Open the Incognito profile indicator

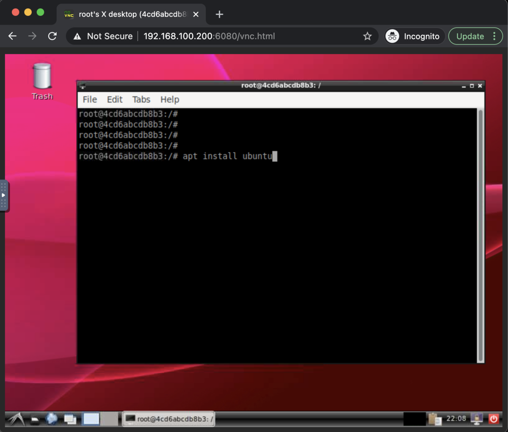click(414, 36)
